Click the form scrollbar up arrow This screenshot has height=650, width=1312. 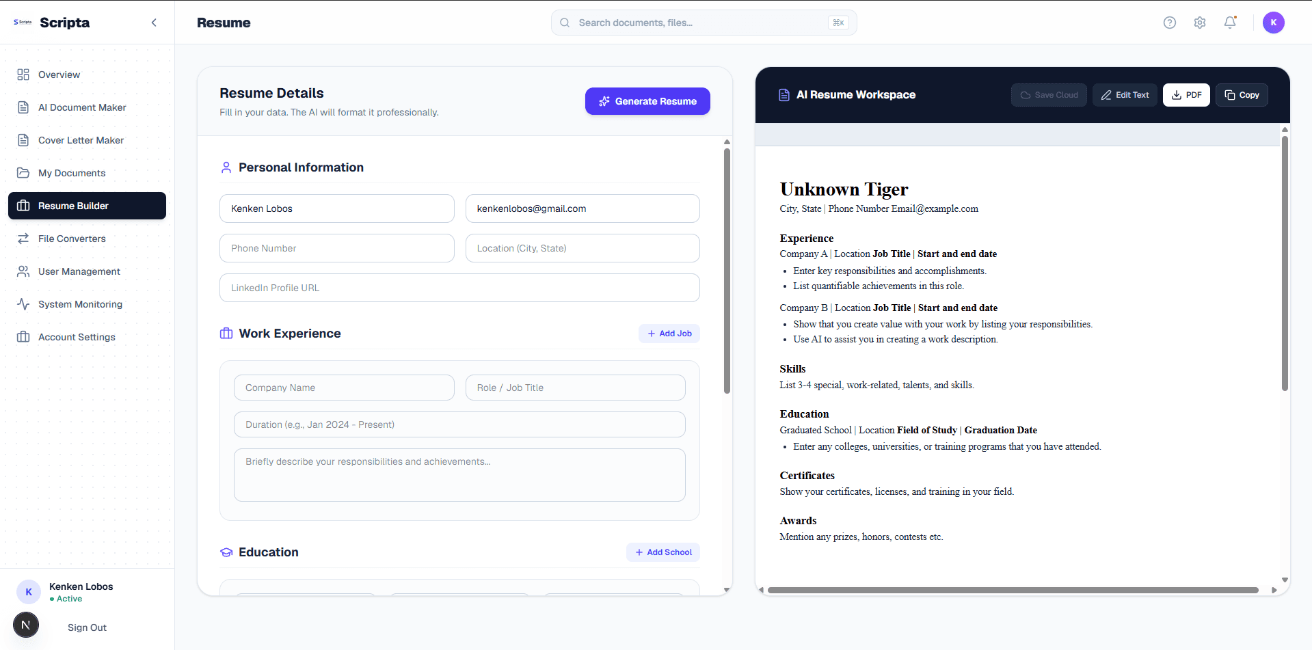(727, 142)
